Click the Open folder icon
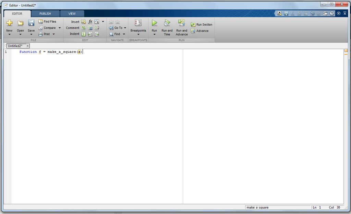This screenshot has width=351, height=214. pyautogui.click(x=20, y=23)
